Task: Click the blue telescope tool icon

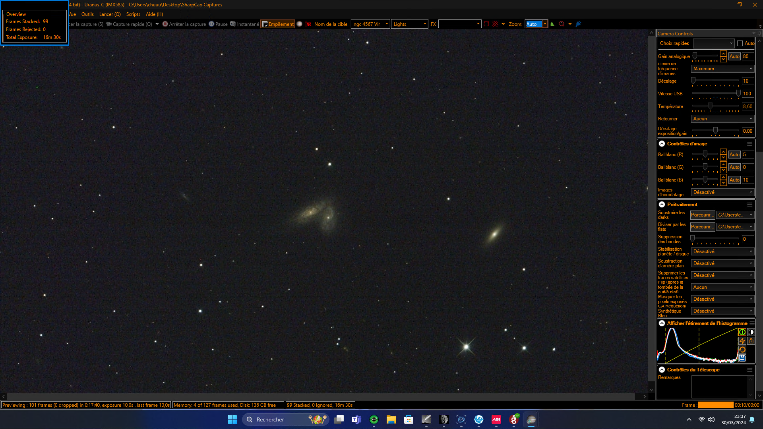Action: coord(579,24)
